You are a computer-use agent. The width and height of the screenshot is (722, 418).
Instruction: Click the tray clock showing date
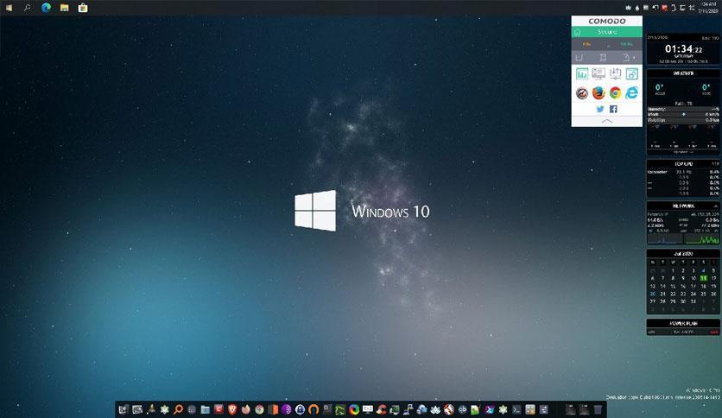tap(708, 8)
